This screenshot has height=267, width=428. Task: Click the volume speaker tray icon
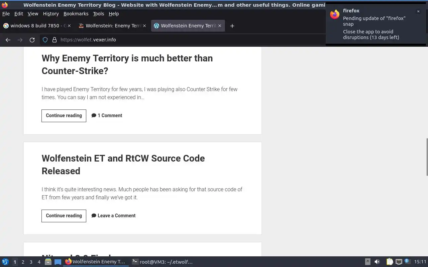tap(377, 262)
